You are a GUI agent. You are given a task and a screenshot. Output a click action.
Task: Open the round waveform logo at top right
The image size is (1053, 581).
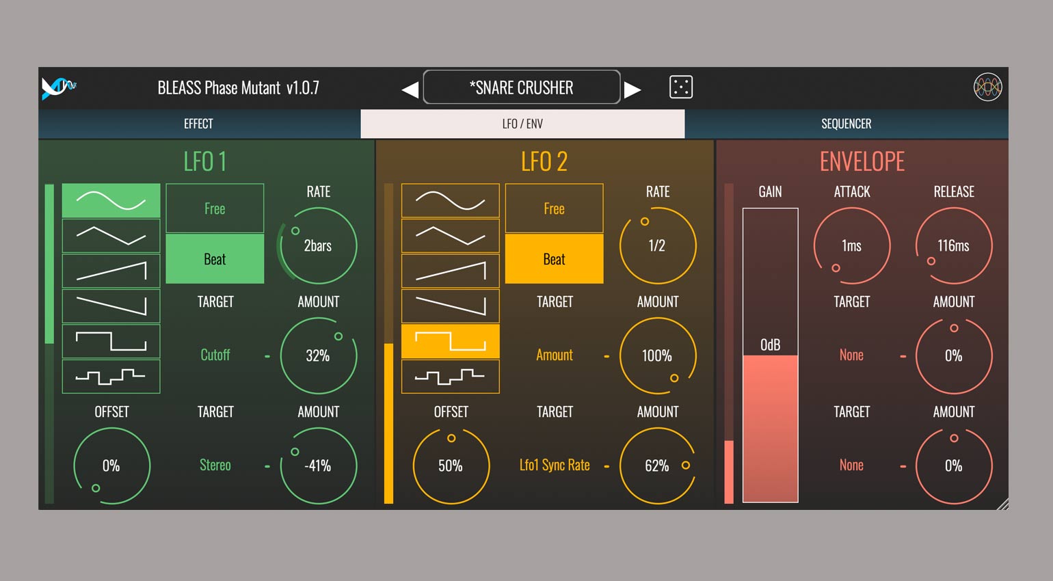[x=987, y=87]
